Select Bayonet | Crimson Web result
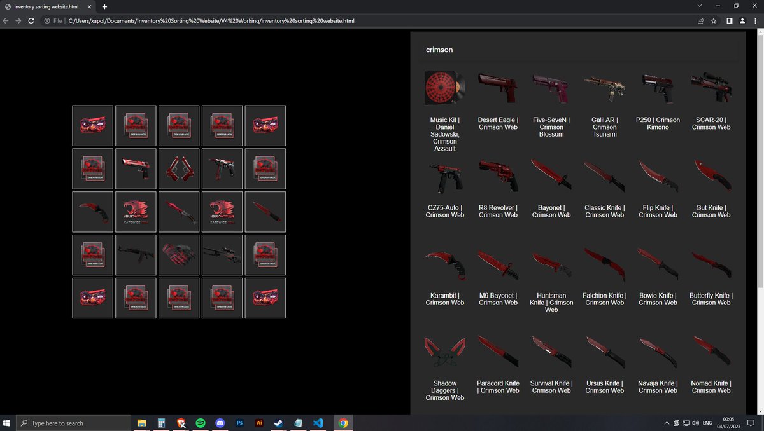This screenshot has width=764, height=431. click(x=551, y=188)
